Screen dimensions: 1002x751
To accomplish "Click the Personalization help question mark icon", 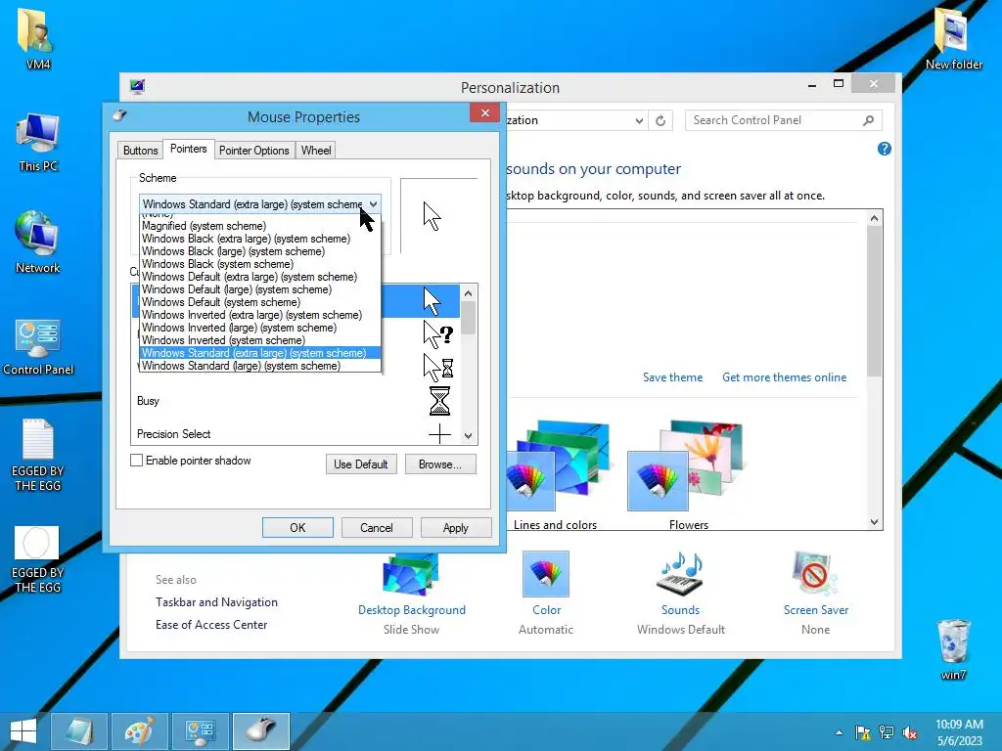I will 884,149.
